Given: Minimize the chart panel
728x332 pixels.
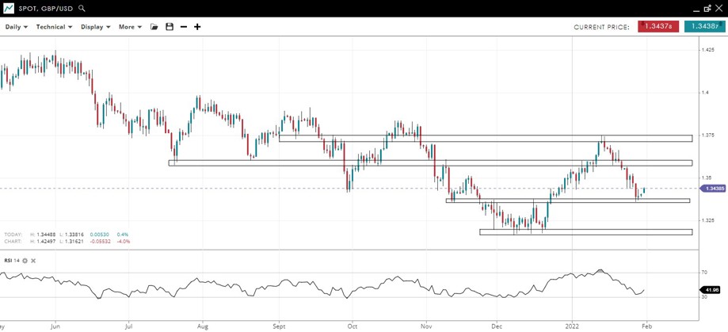Looking at the screenshot, I should click(x=696, y=9).
